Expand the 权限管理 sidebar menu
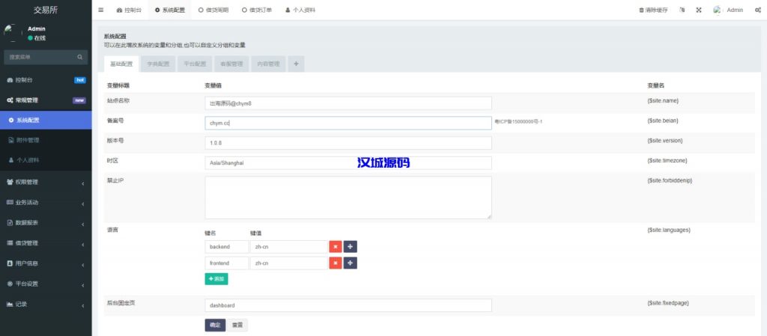 (45, 181)
